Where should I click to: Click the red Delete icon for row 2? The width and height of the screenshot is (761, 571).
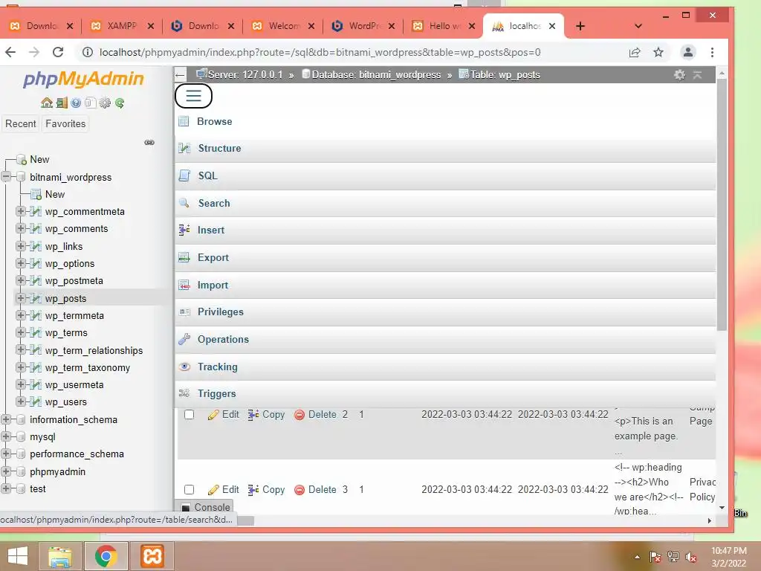tap(299, 415)
